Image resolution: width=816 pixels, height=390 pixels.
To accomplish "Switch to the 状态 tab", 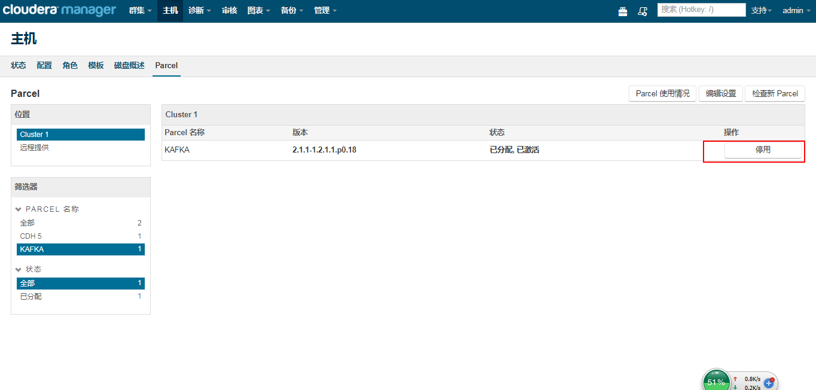I will click(19, 66).
